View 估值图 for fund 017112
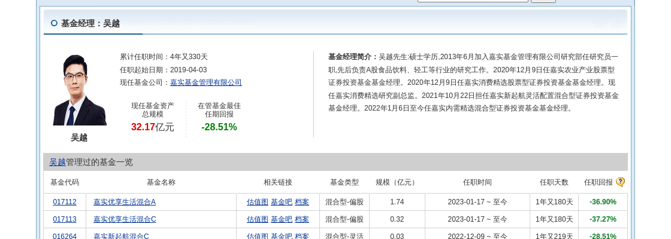This screenshot has width=671, height=239. click(x=258, y=202)
